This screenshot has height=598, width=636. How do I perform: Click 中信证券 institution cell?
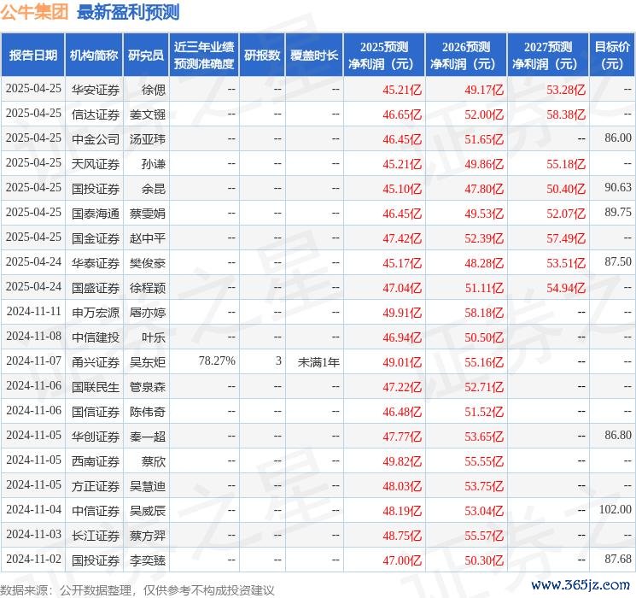click(x=96, y=511)
